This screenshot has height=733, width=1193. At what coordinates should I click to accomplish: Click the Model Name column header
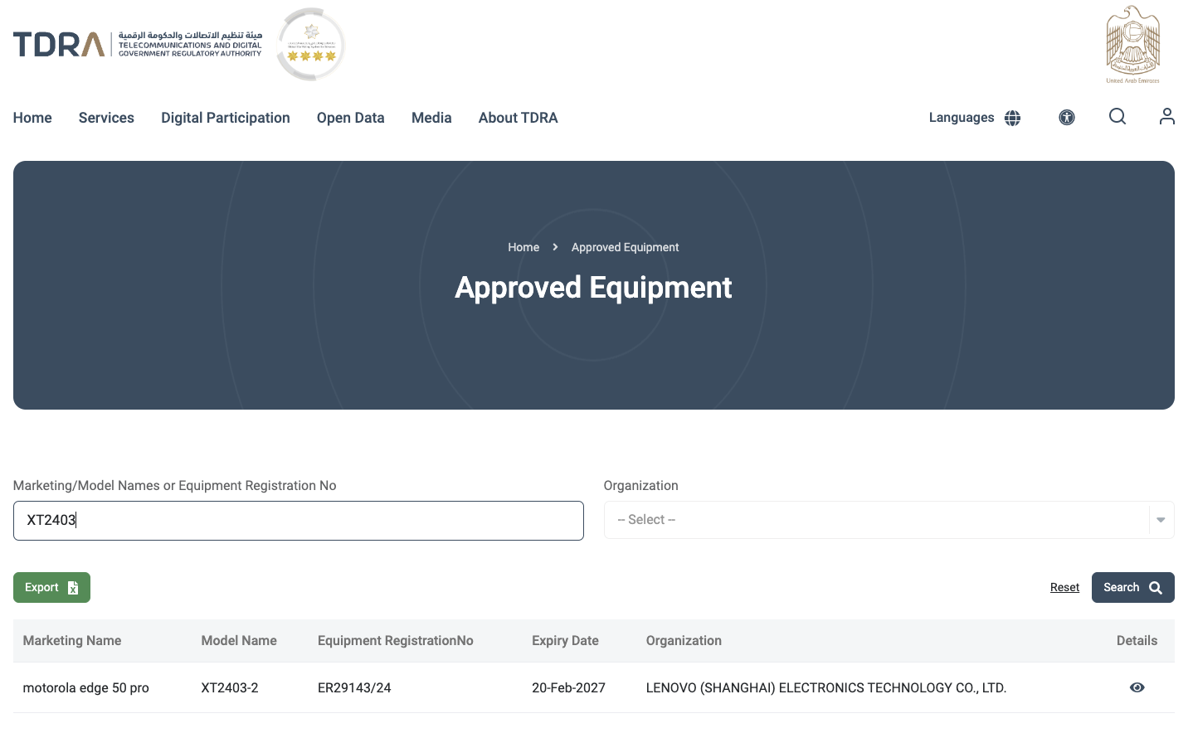(239, 640)
